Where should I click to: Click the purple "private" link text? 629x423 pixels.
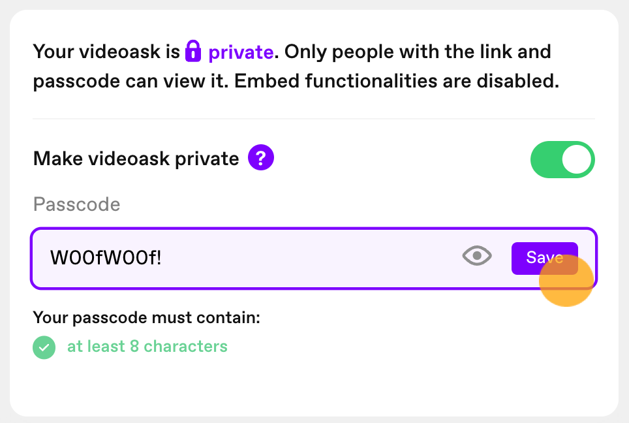[241, 52]
